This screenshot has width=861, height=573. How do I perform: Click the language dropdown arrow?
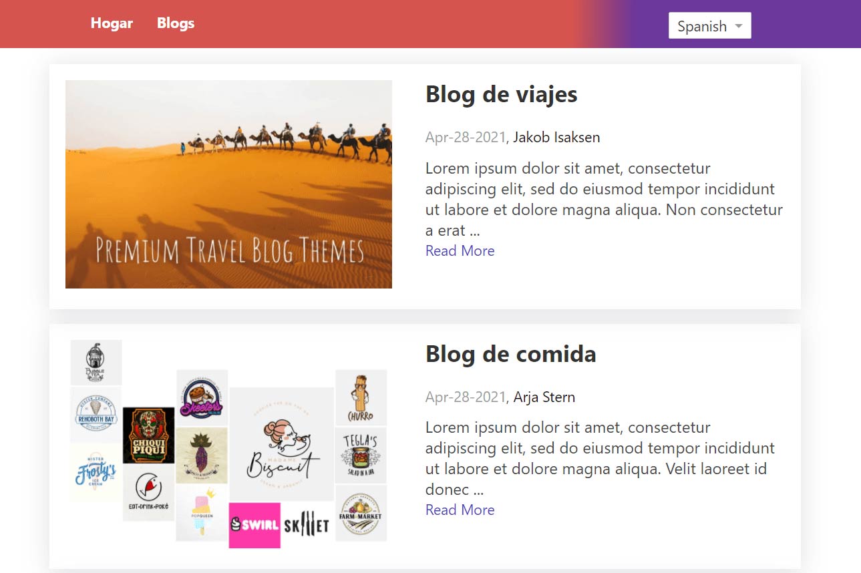(x=738, y=26)
